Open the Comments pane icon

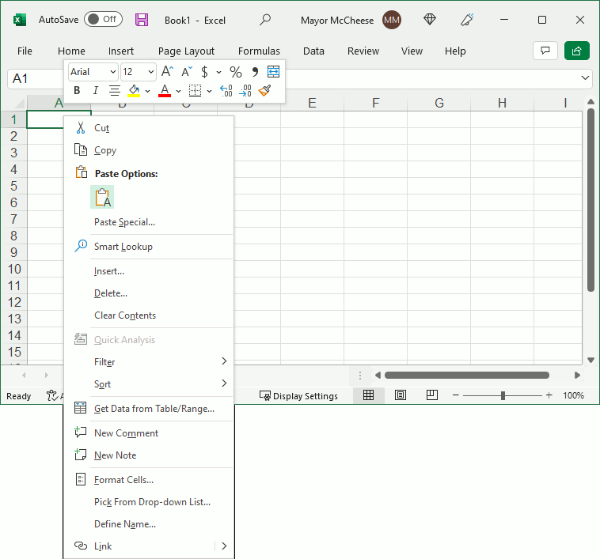pyautogui.click(x=545, y=51)
